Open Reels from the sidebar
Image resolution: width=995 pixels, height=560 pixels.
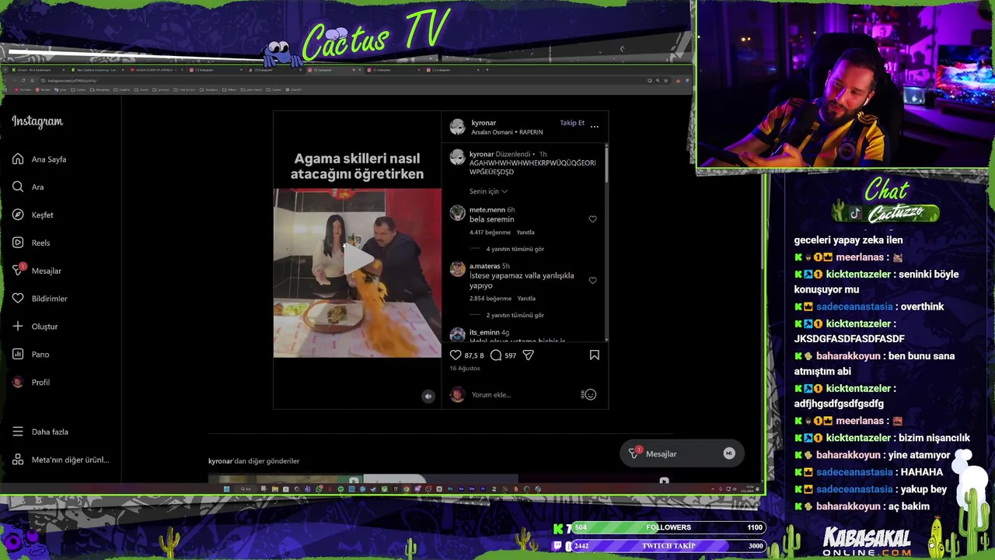click(31, 243)
